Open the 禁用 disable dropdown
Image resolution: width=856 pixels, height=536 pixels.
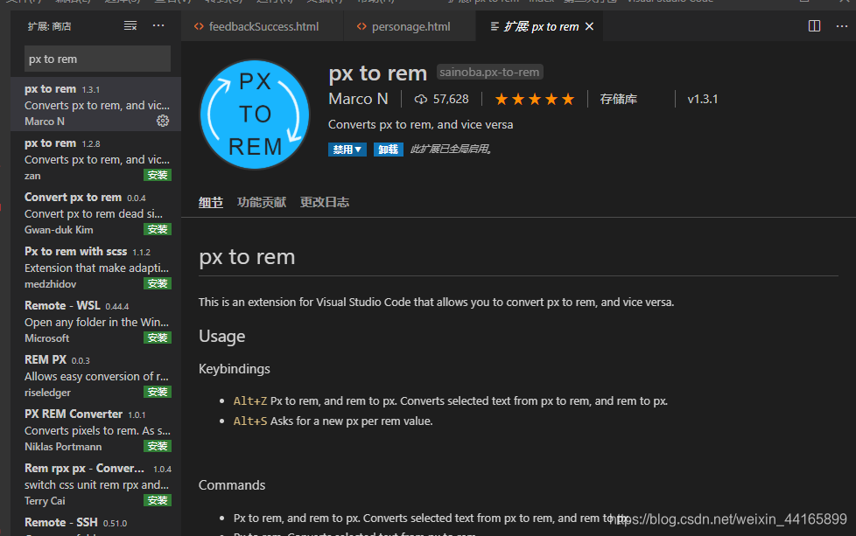(x=347, y=150)
